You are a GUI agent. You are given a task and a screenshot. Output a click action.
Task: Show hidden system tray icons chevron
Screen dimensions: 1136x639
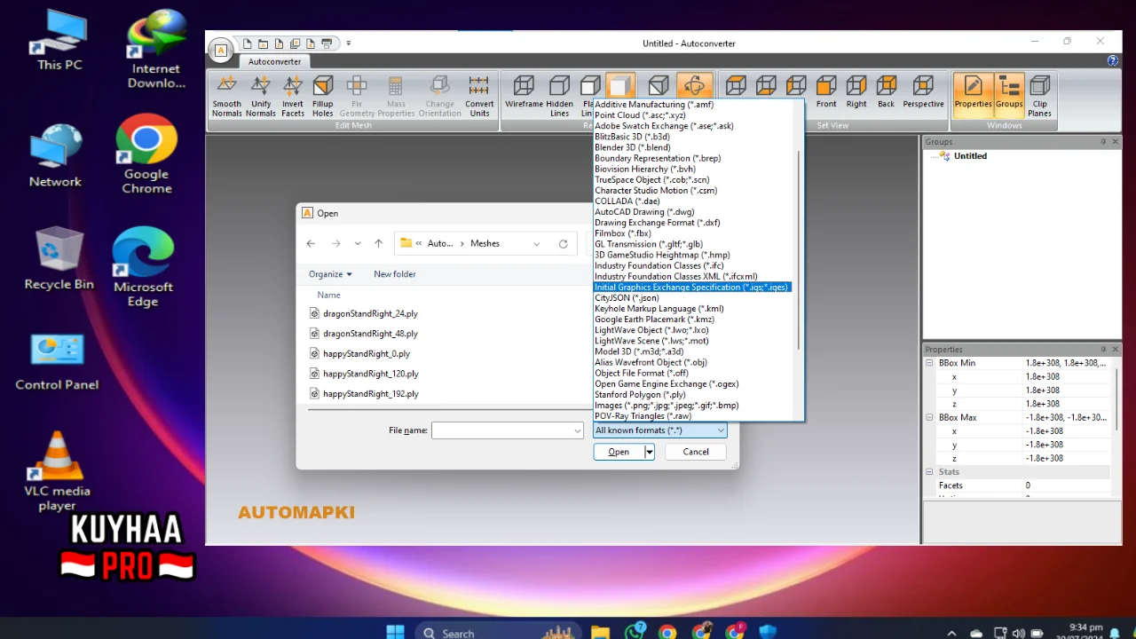coord(951,633)
